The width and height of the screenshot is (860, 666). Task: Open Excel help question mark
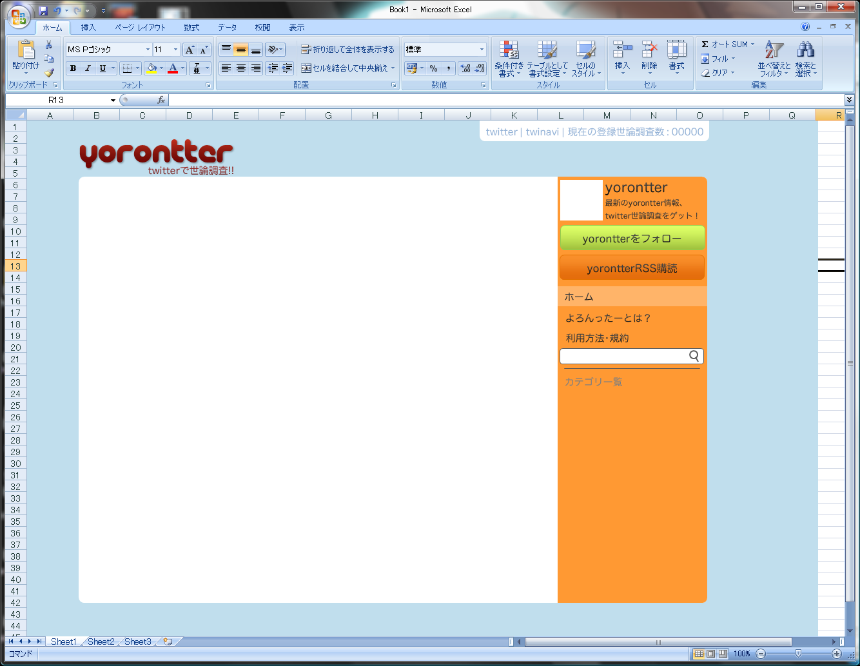805,27
